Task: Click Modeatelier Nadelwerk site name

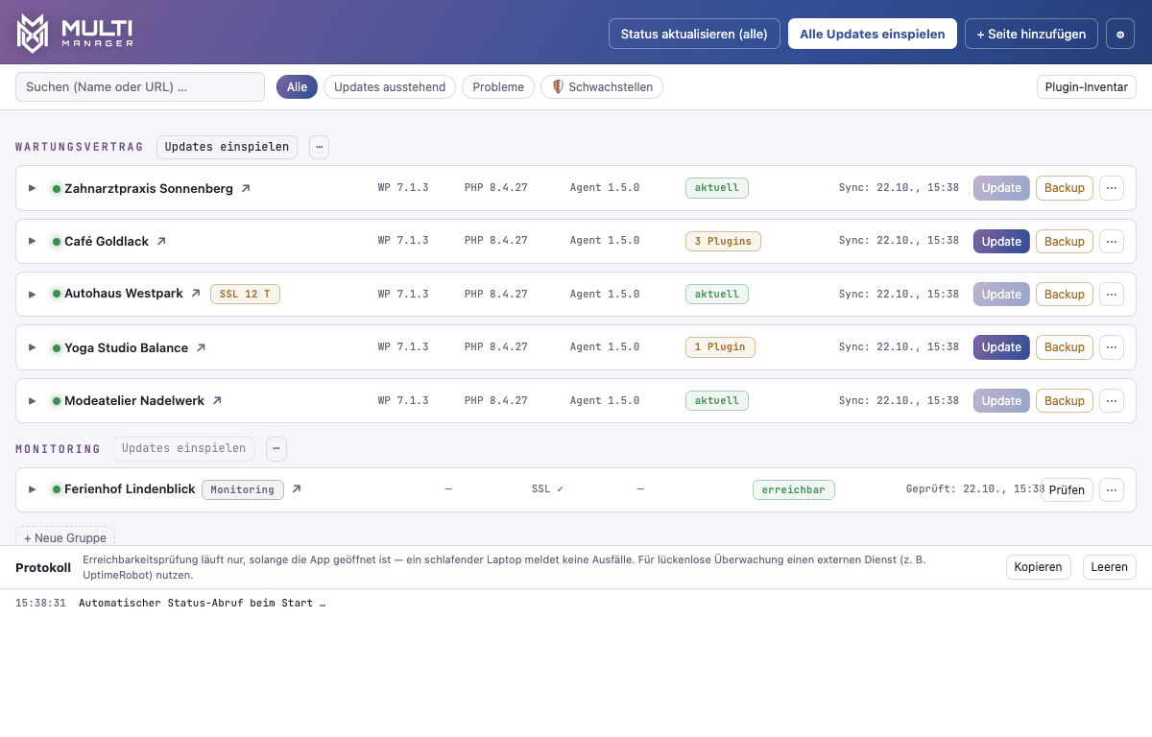Action: point(134,400)
